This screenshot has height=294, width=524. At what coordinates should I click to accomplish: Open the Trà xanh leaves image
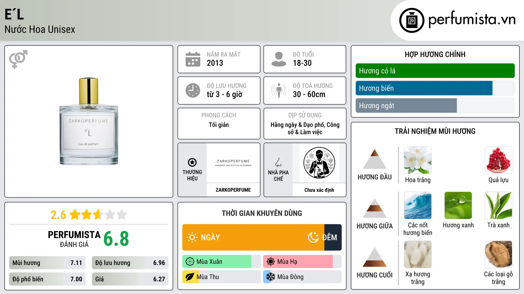click(x=498, y=205)
